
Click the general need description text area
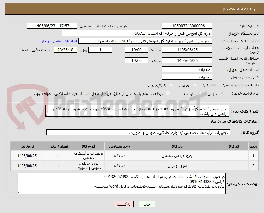pos(137,111)
